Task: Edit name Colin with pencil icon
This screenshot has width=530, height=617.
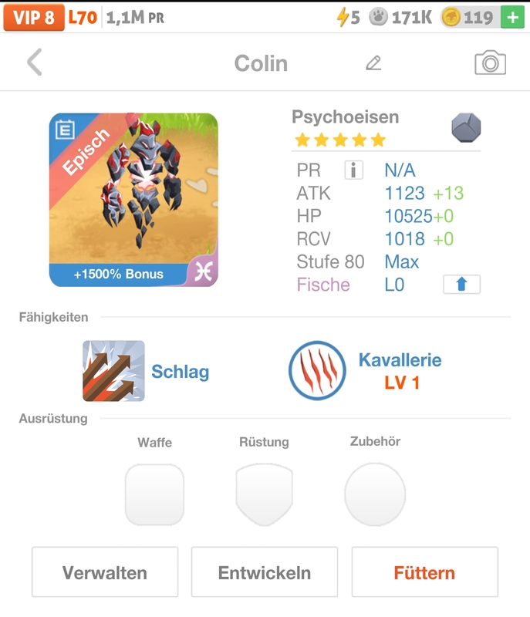Action: [373, 62]
